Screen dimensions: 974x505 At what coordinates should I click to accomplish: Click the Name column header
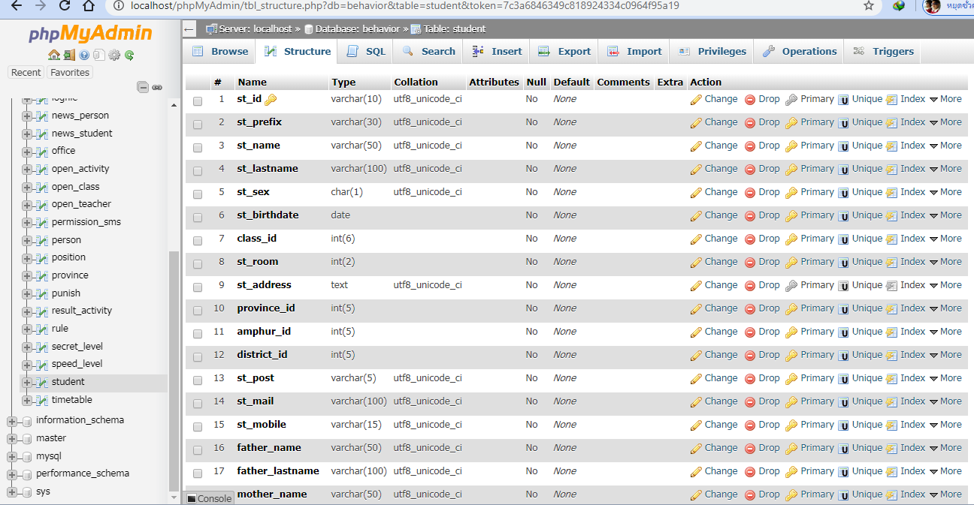253,83
